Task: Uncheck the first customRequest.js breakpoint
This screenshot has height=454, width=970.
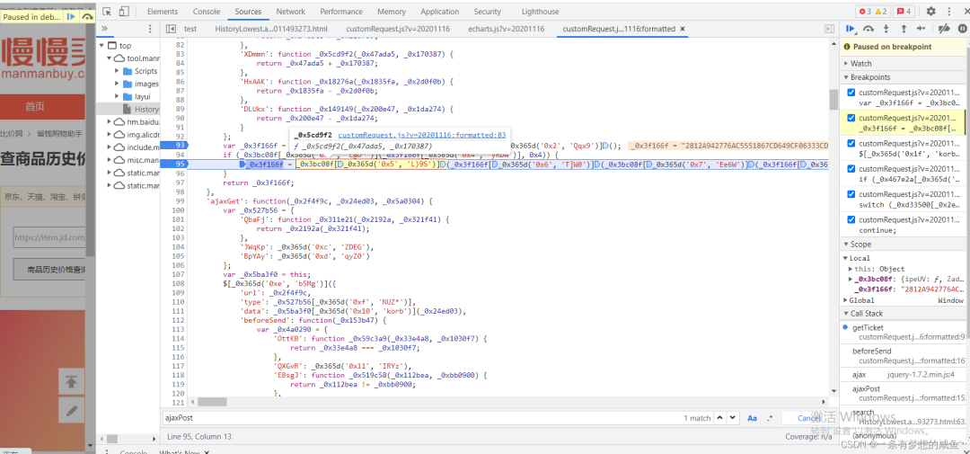Action: [x=851, y=93]
